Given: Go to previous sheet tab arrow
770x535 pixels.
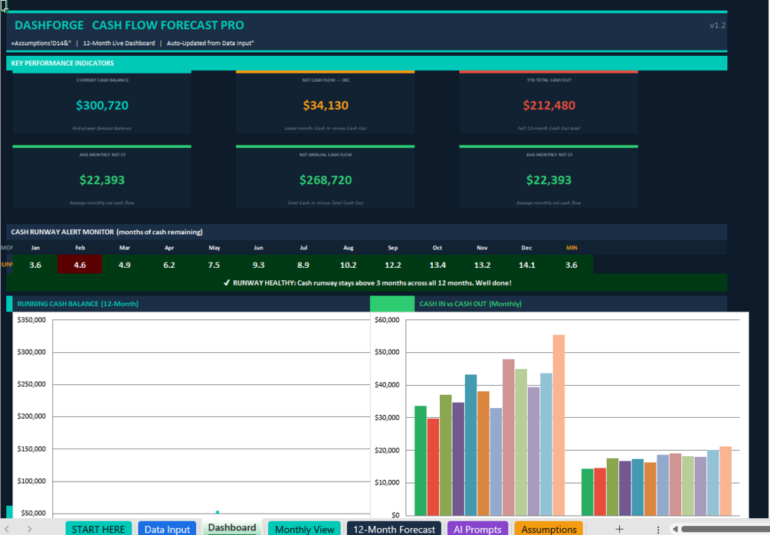Looking at the screenshot, I should [7, 529].
